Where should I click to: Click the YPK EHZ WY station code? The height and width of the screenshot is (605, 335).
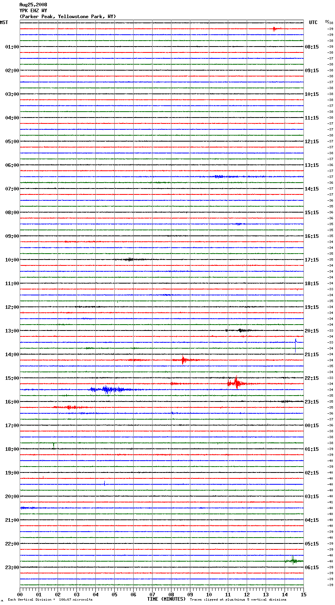(x=33, y=11)
